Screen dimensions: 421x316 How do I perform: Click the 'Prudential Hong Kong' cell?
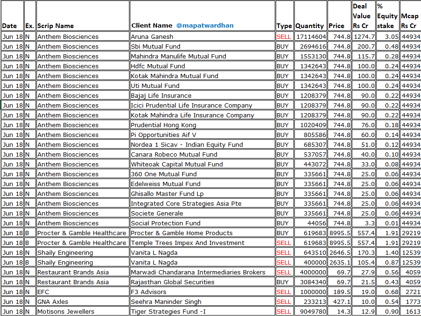[202, 125]
